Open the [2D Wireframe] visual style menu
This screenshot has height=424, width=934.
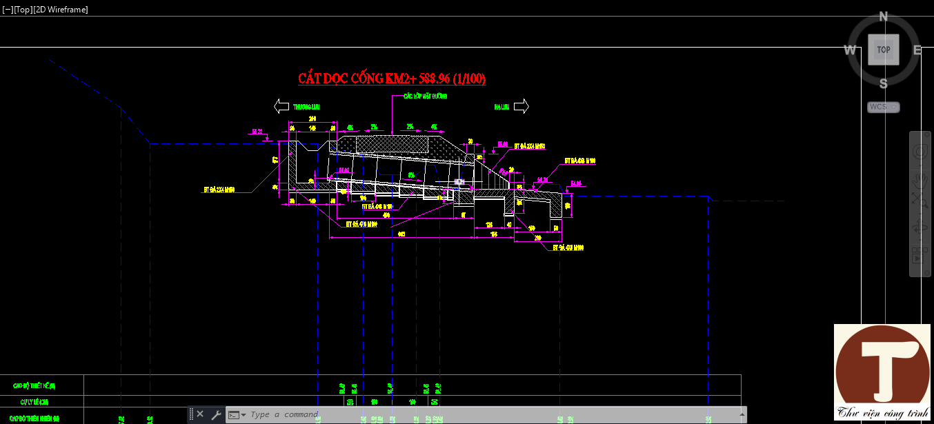tap(61, 10)
